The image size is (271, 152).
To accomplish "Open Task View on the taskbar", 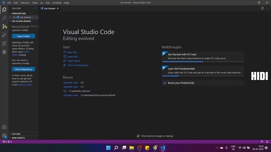I will [x=124, y=148].
